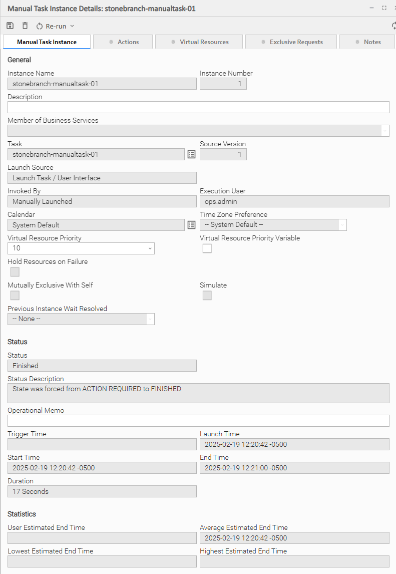Toggle the Hold Resources on Failure checkbox

(15, 272)
